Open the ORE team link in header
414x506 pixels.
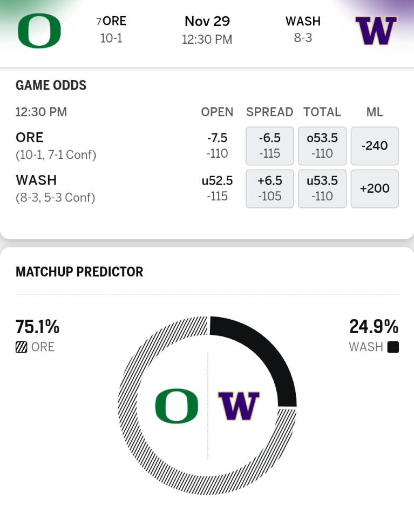coord(114,22)
